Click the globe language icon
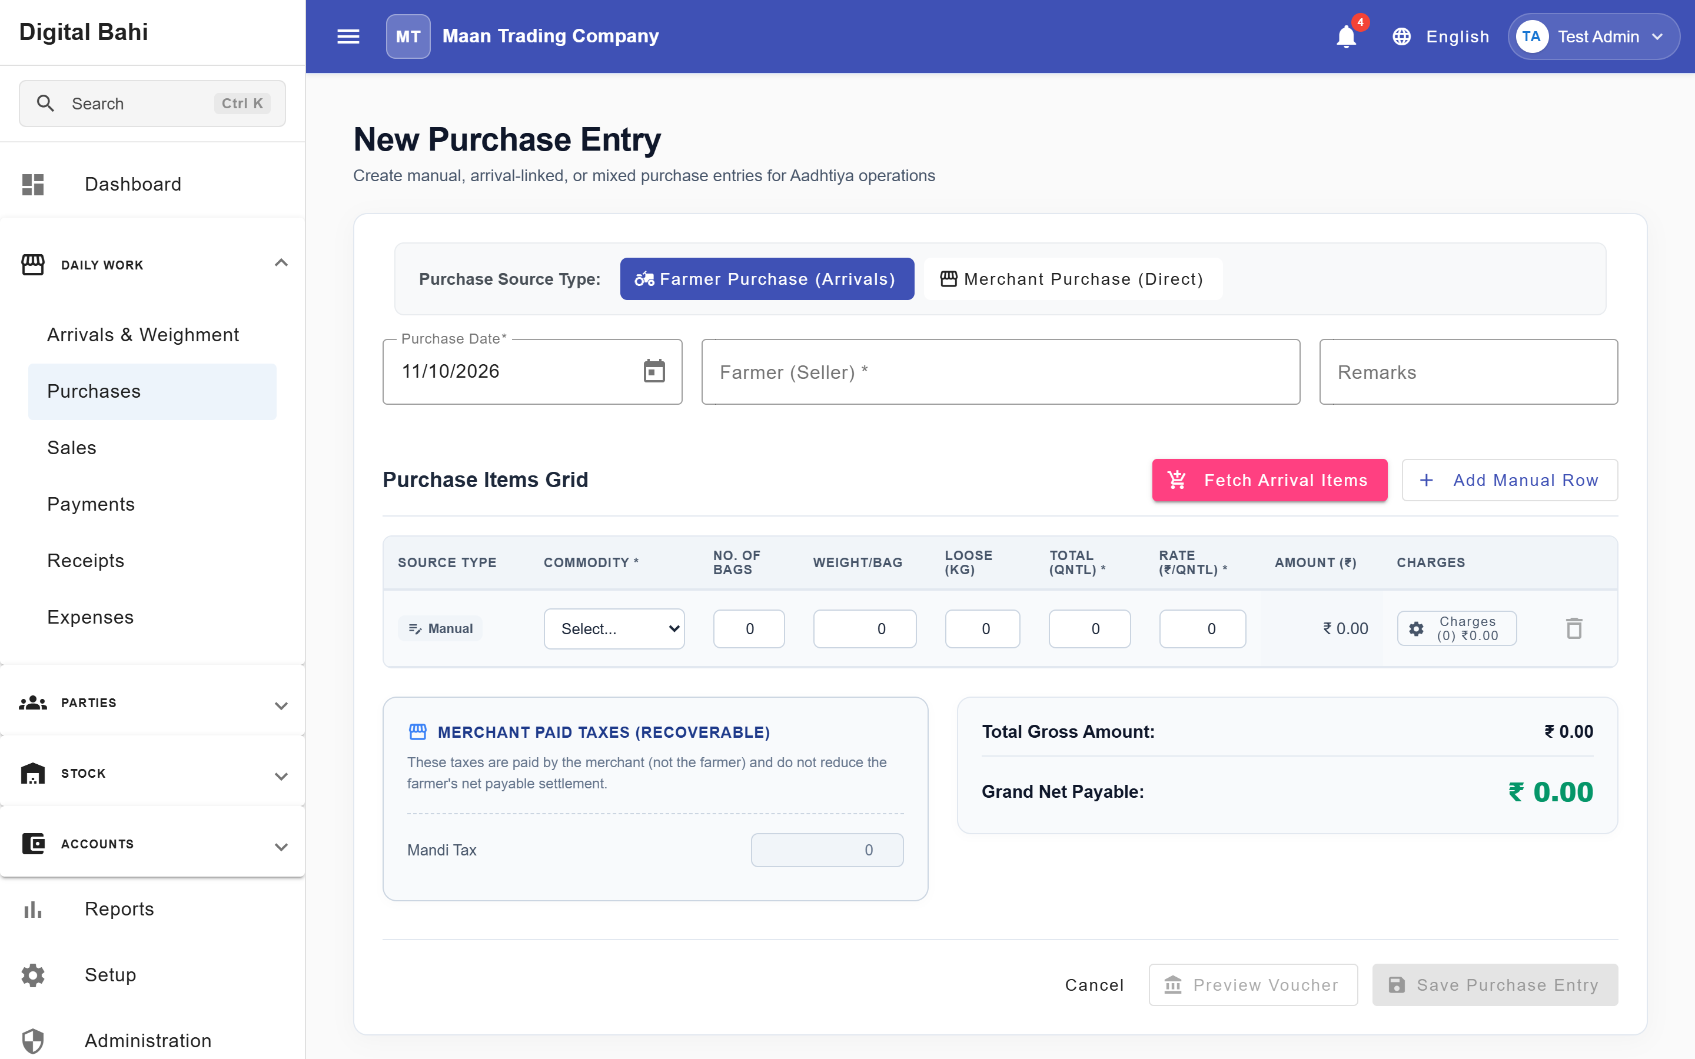The height and width of the screenshot is (1059, 1695). (x=1401, y=36)
